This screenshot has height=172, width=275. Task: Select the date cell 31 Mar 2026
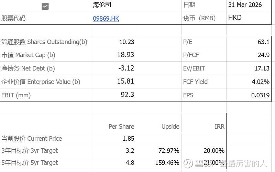click(x=244, y=5)
